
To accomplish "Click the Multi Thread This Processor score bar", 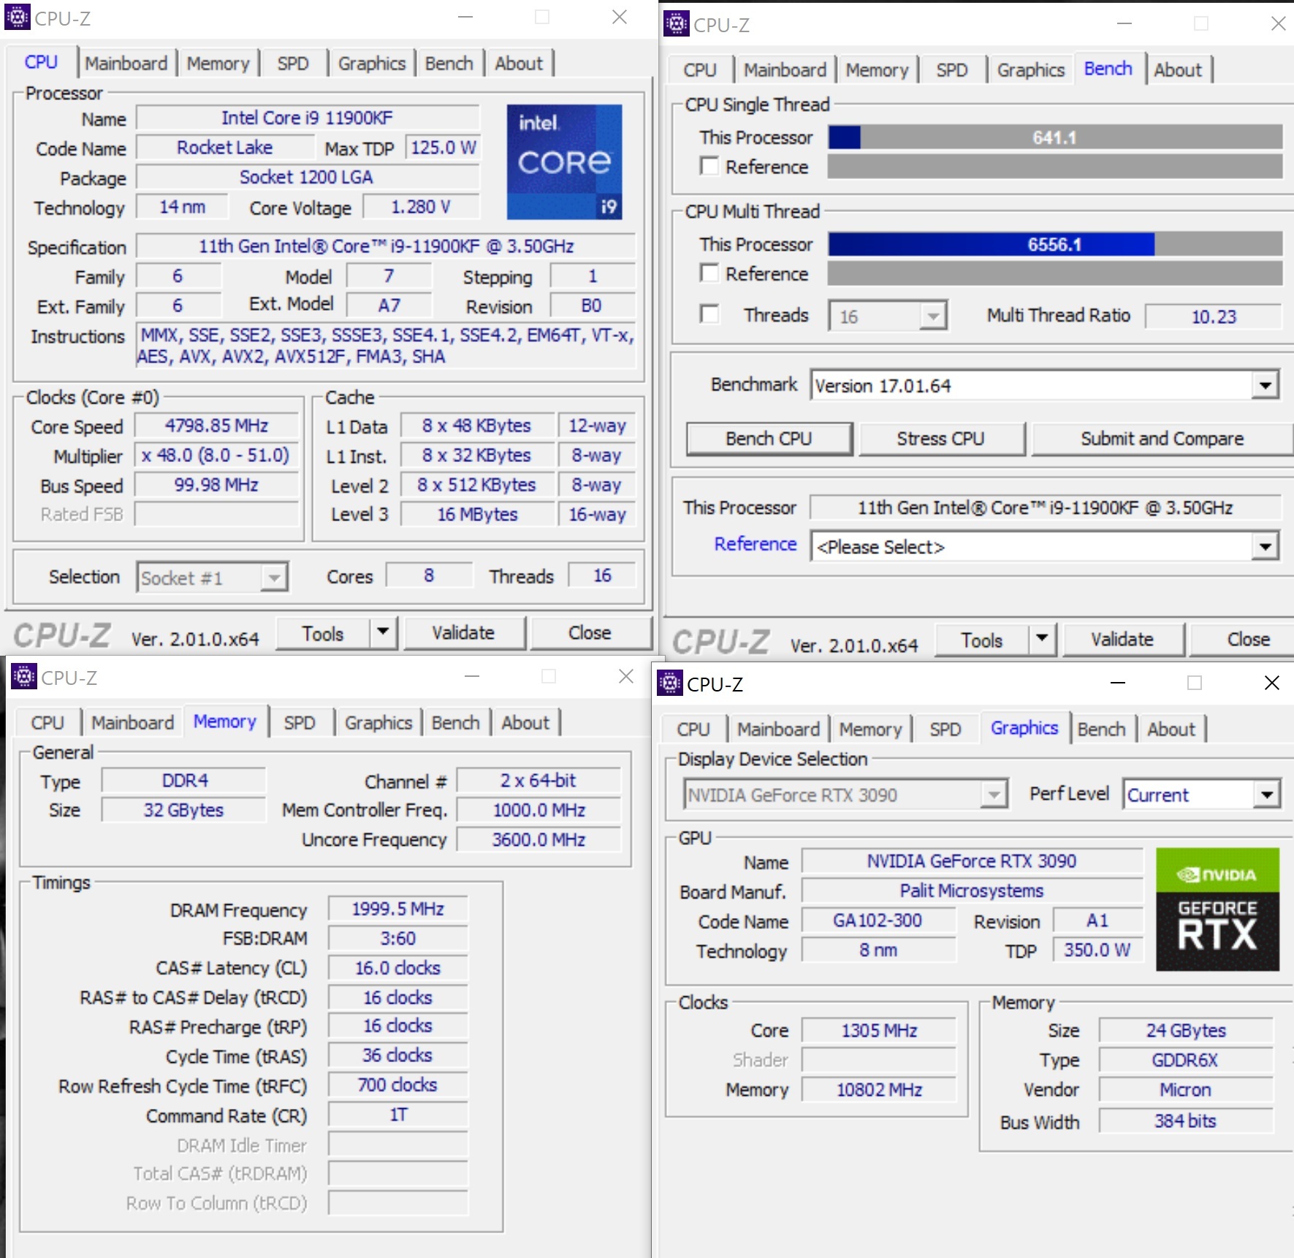I will (1055, 244).
